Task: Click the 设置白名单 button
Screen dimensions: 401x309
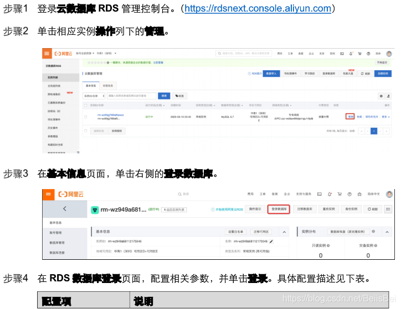Action: point(235,232)
